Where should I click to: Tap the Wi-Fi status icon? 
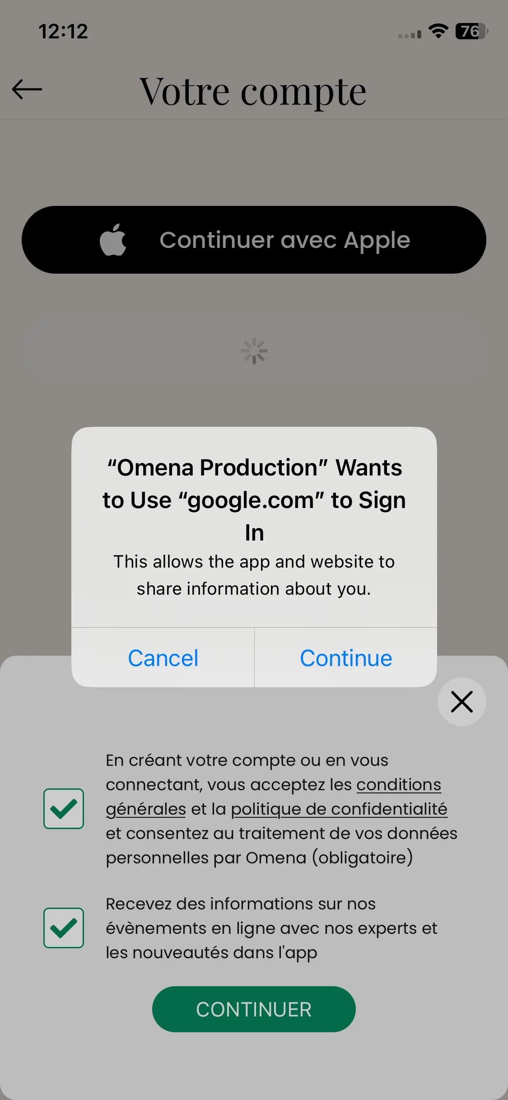(x=438, y=31)
